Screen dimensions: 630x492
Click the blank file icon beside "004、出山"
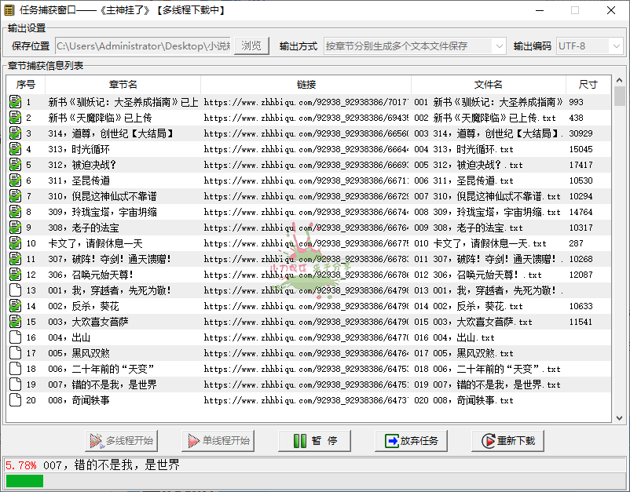click(x=14, y=337)
